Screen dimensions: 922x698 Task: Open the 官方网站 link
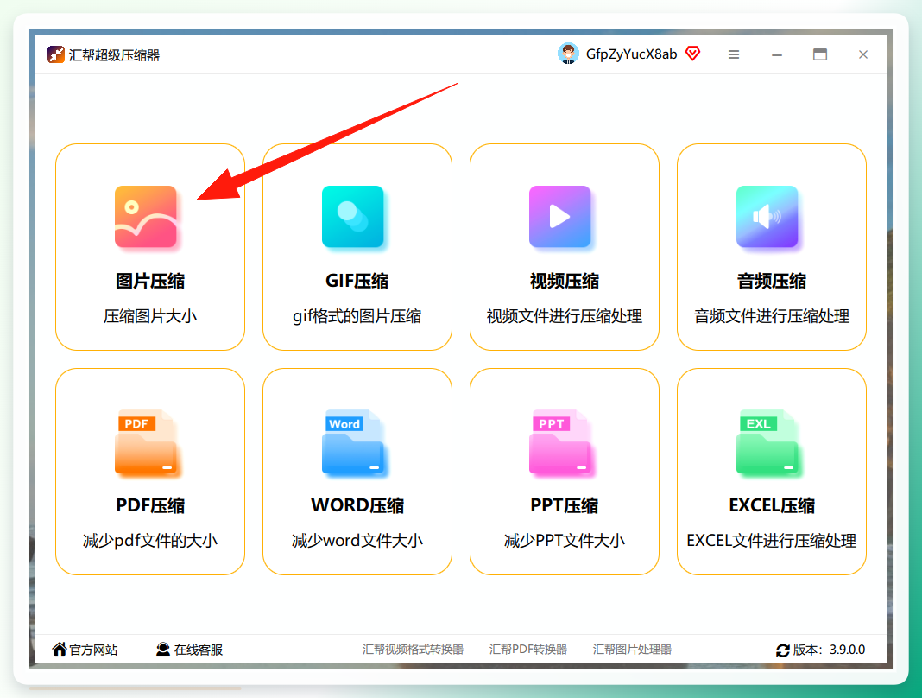[x=93, y=650]
